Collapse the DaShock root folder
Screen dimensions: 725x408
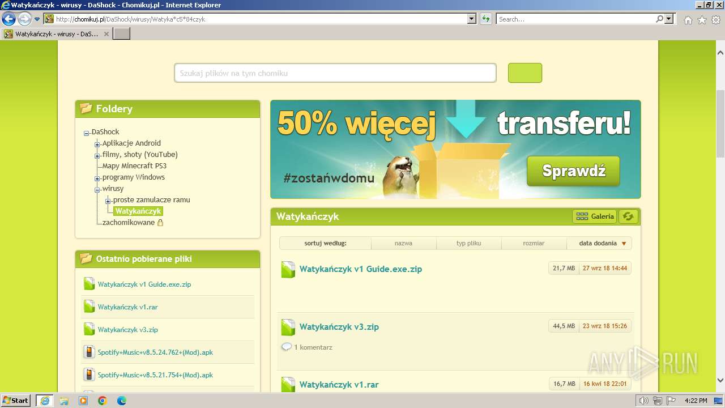(87, 133)
